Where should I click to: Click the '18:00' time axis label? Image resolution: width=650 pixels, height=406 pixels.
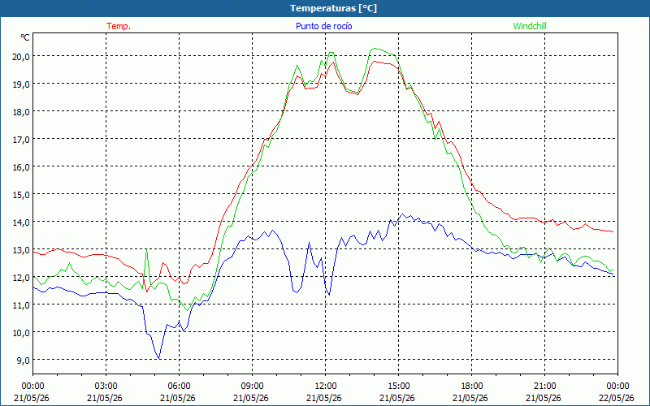pyautogui.click(x=472, y=387)
